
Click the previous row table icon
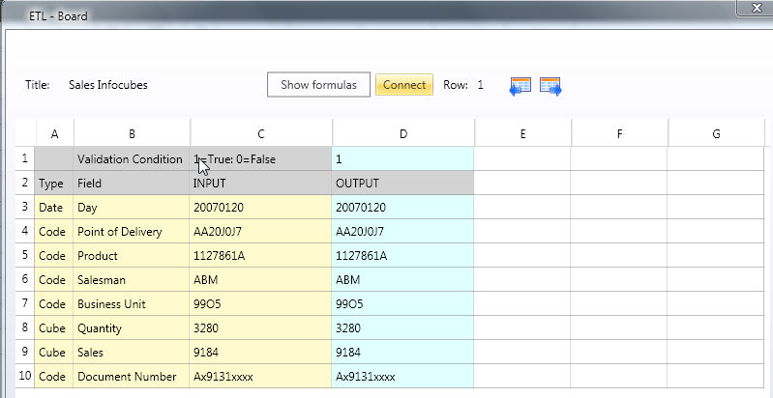pyautogui.click(x=520, y=87)
